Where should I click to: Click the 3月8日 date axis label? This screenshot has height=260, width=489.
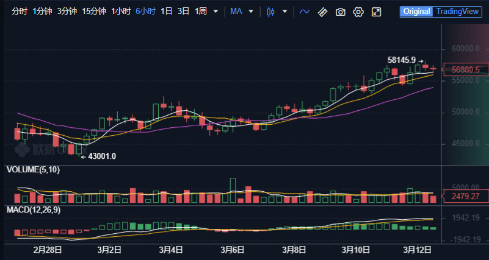[294, 250]
